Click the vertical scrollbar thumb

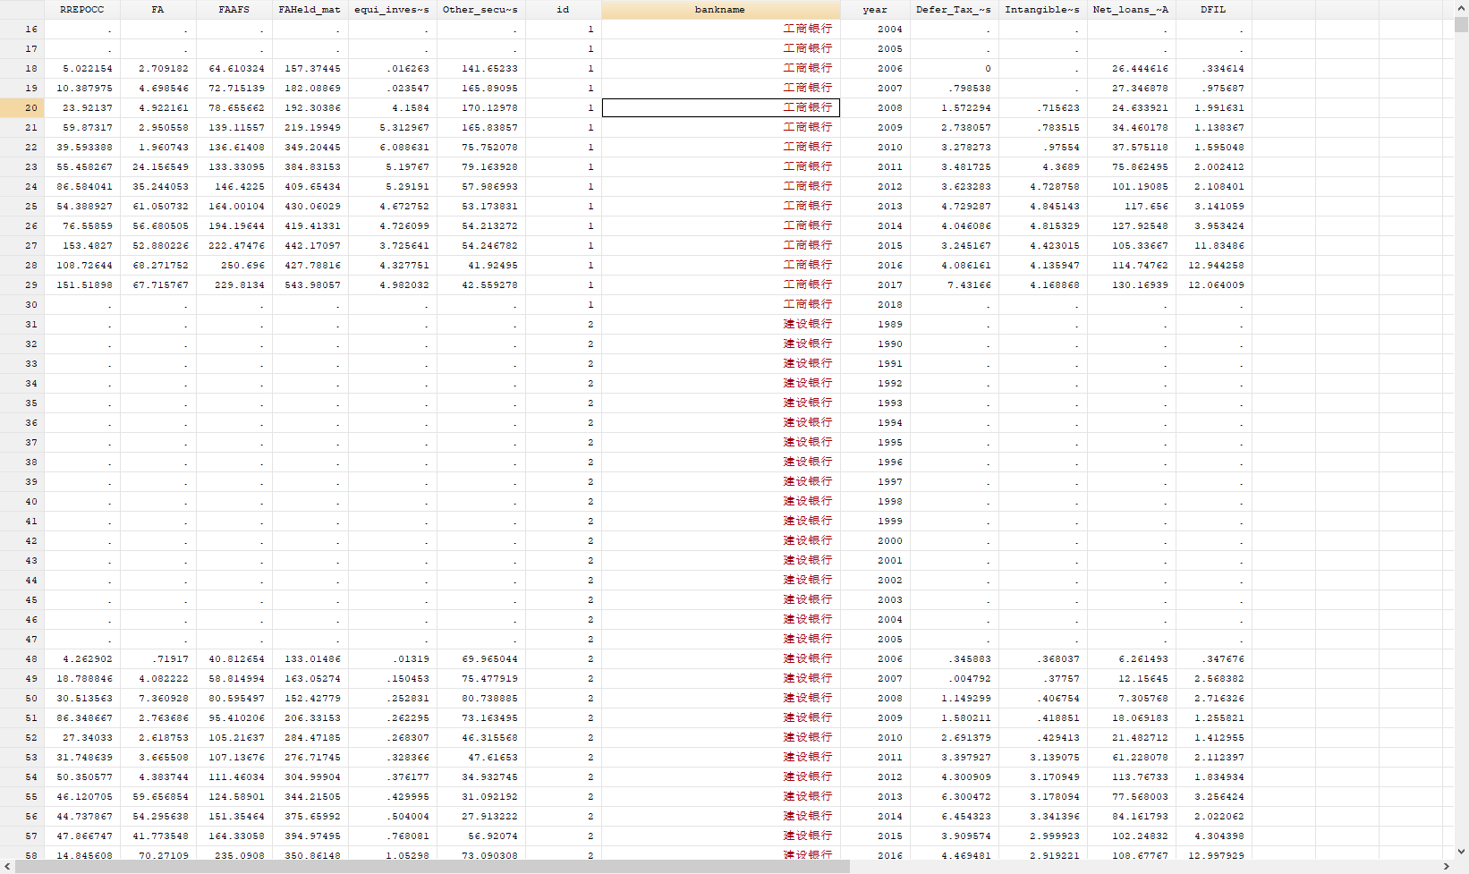click(1461, 24)
